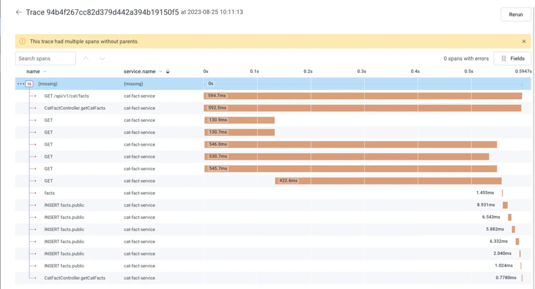This screenshot has height=289, width=535.
Task: Select the GET /api/v1/cat/facts span row
Action: (66, 96)
